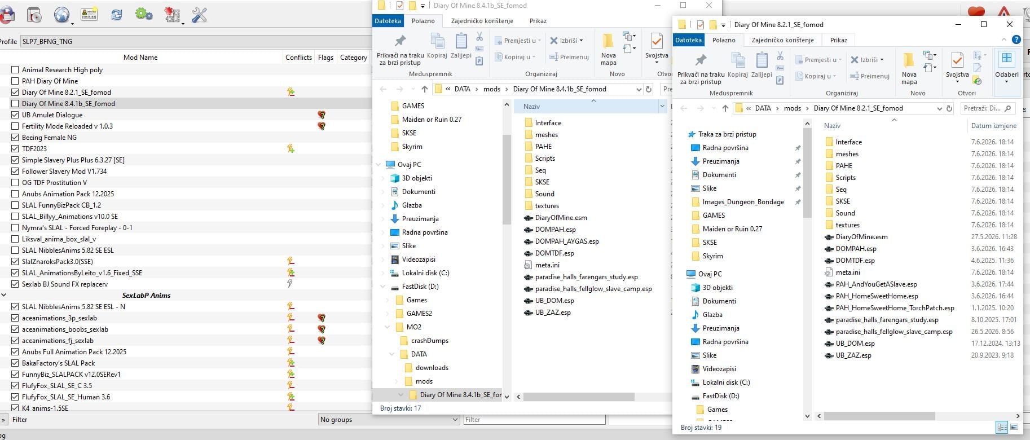Collapse the ribbon in 8.2.1 window
The image size is (1030, 440).
click(x=1003, y=39)
